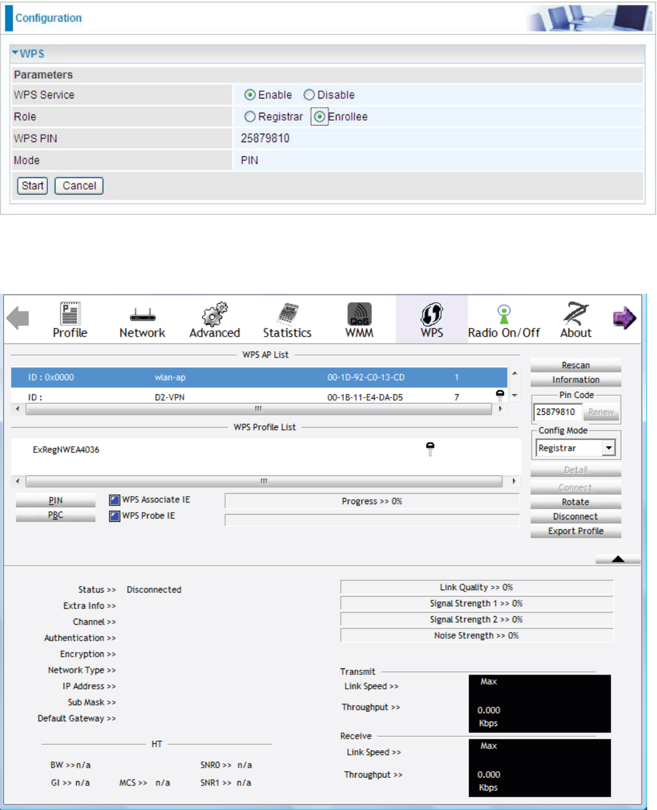Click the Signal Strength 1 bar

pyautogui.click(x=477, y=603)
